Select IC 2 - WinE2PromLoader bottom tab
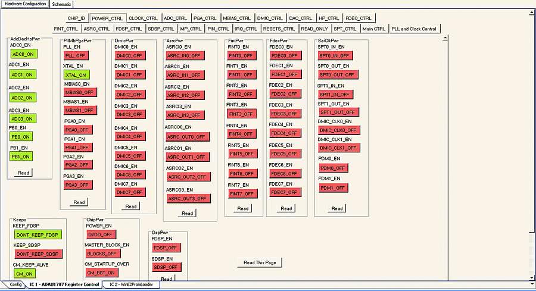This screenshot has height=291, width=536. (132, 284)
